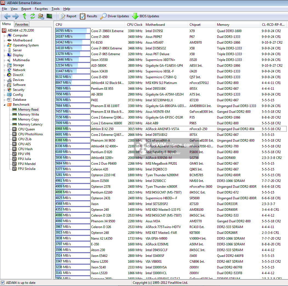Click the green Refresh arrows icon

(33, 16)
